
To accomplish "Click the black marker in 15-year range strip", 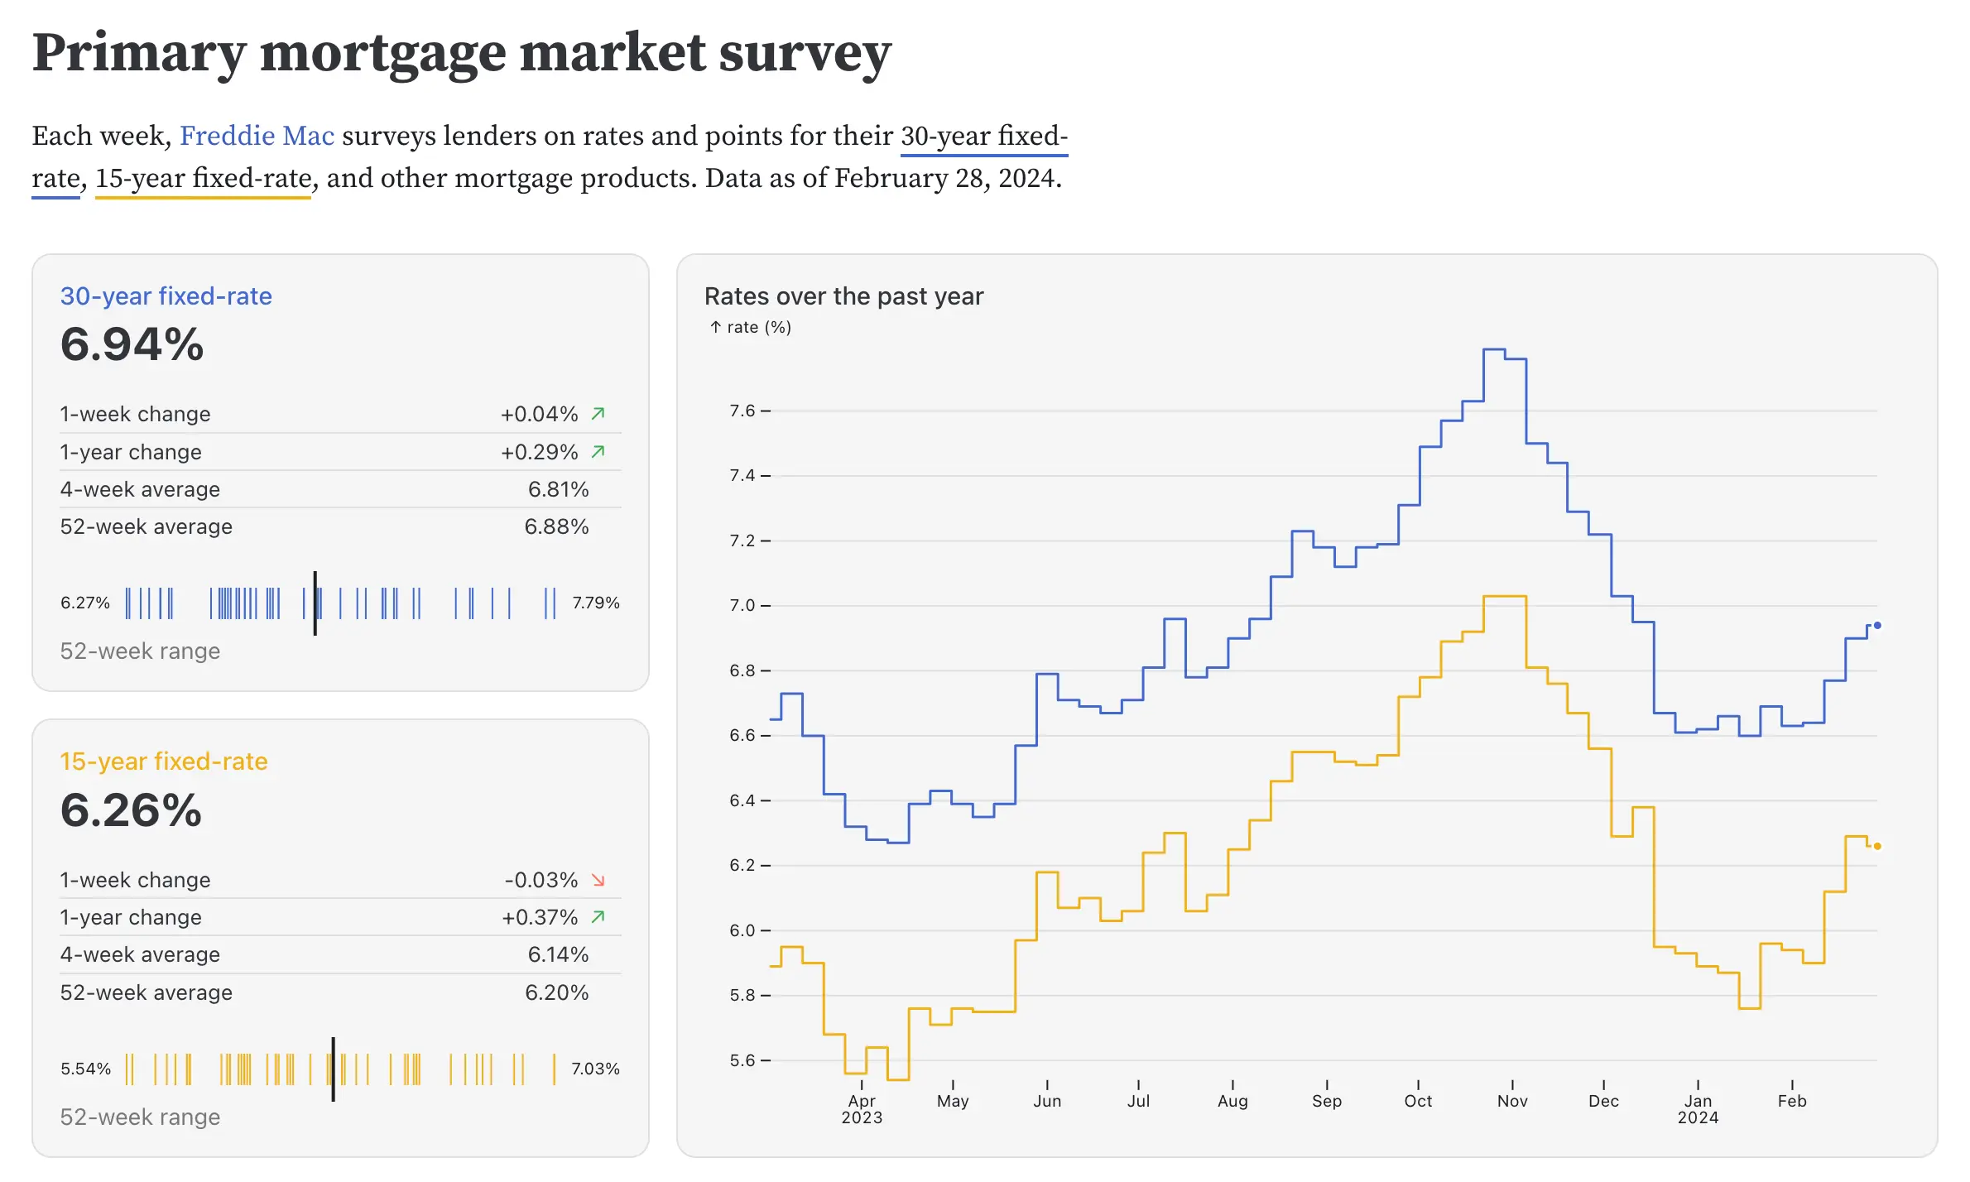I will (x=334, y=1069).
